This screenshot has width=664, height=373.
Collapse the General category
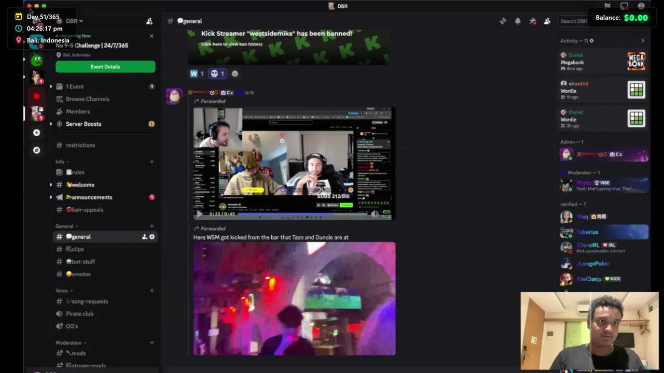tap(67, 226)
